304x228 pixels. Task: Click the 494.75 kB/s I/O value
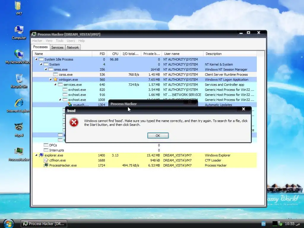click(131, 165)
